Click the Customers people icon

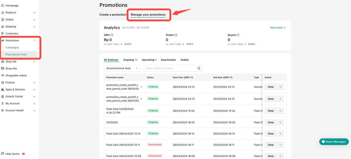point(3,33)
